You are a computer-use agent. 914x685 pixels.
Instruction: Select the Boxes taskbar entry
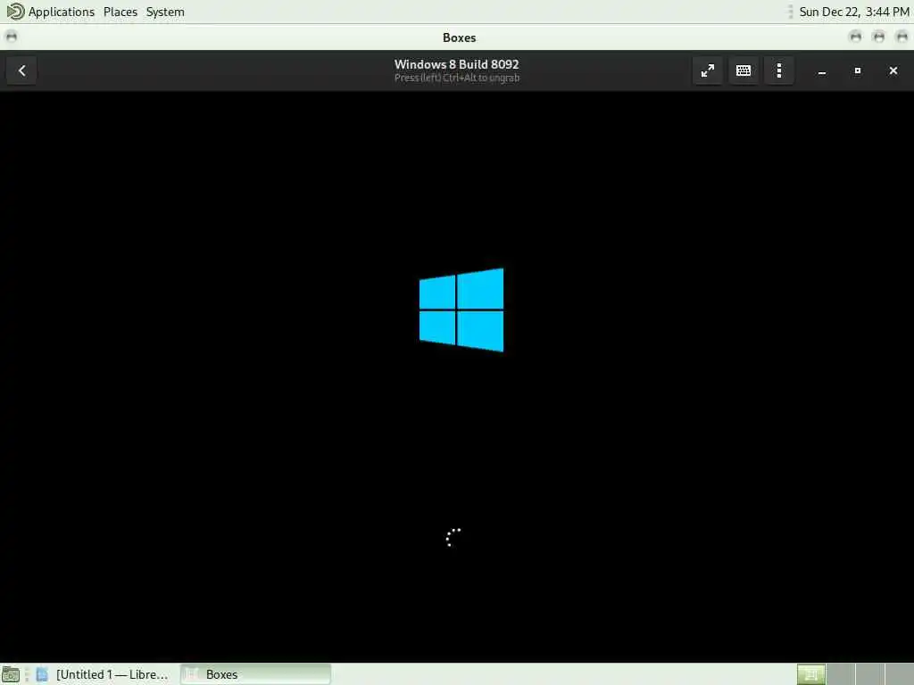[x=255, y=674]
